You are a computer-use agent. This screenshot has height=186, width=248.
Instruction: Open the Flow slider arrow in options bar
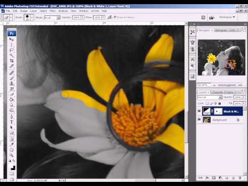click(103, 18)
